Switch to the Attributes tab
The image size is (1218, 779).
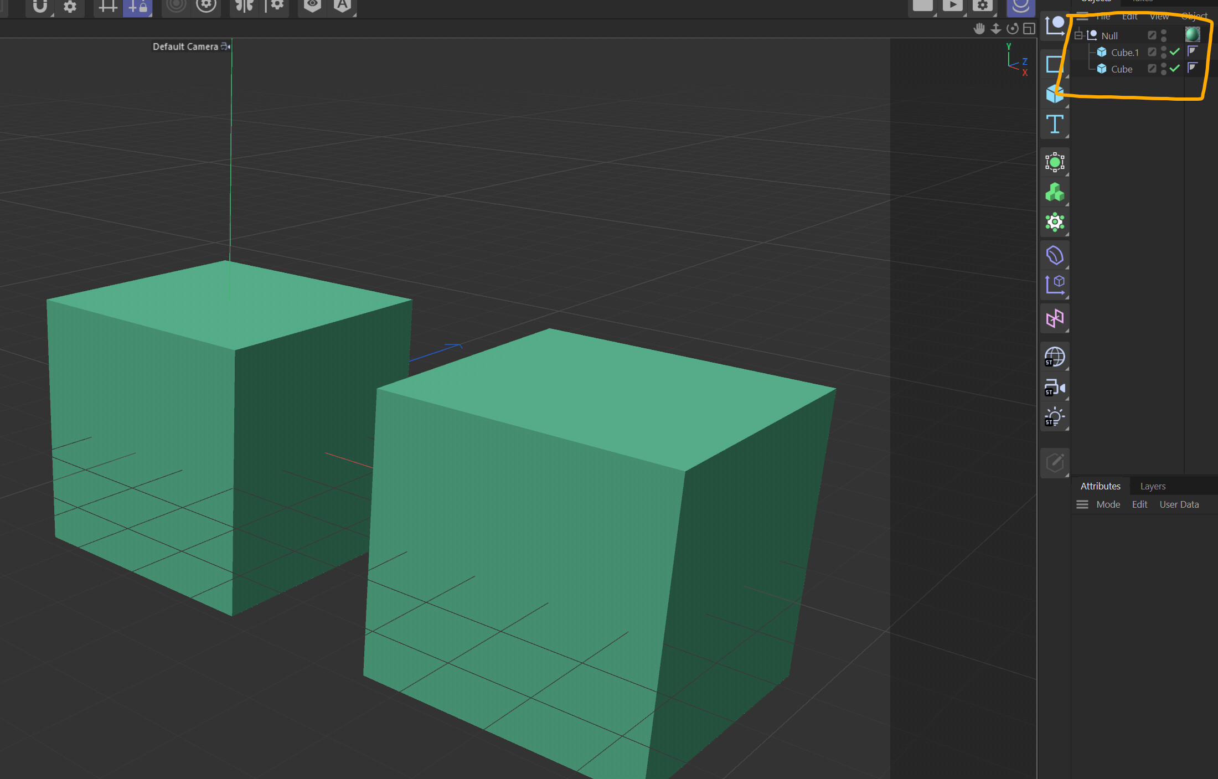[1100, 486]
